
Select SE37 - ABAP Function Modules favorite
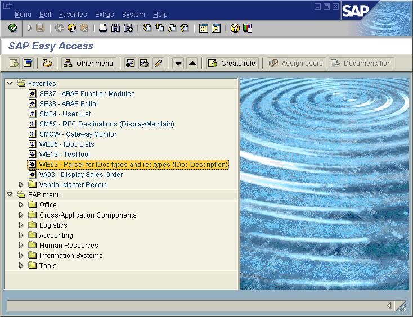pyautogui.click(x=87, y=93)
